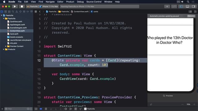Zoom out the preview canvas
The image size is (198, 111).
[x=182, y=105]
